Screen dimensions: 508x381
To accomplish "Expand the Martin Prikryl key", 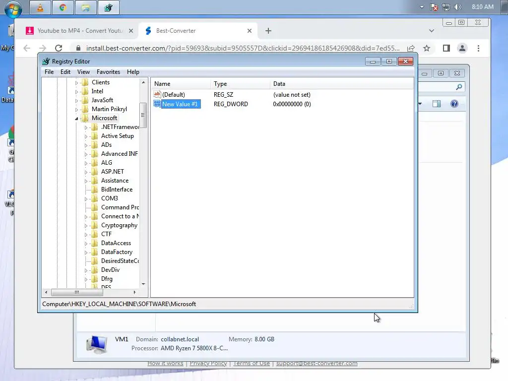I will coord(76,110).
